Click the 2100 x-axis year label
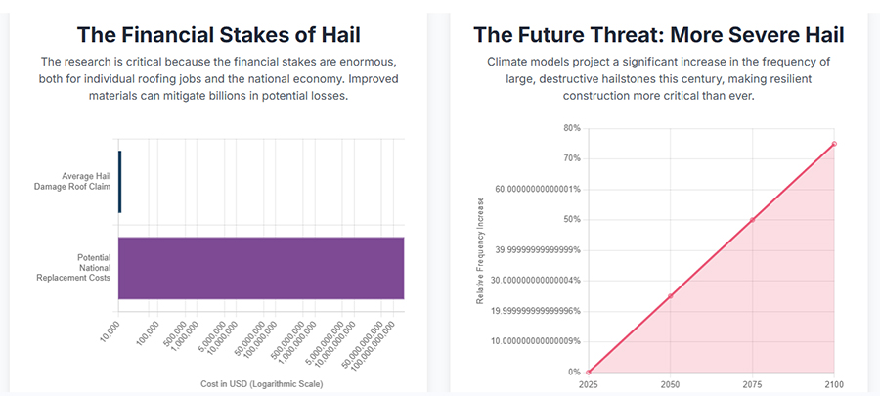This screenshot has width=880, height=396. point(832,386)
